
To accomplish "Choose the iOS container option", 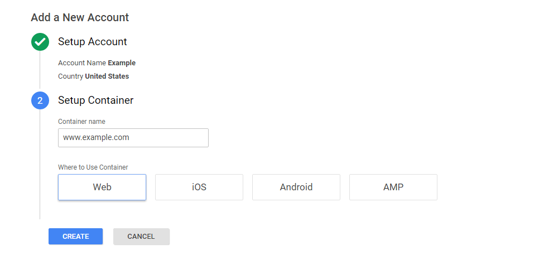I will 199,187.
